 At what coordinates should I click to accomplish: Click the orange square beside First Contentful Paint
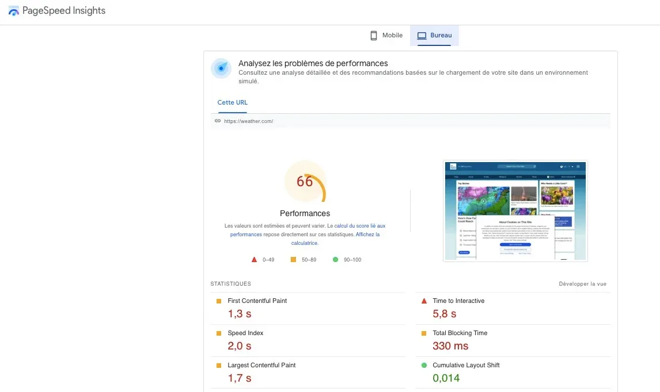(x=219, y=301)
